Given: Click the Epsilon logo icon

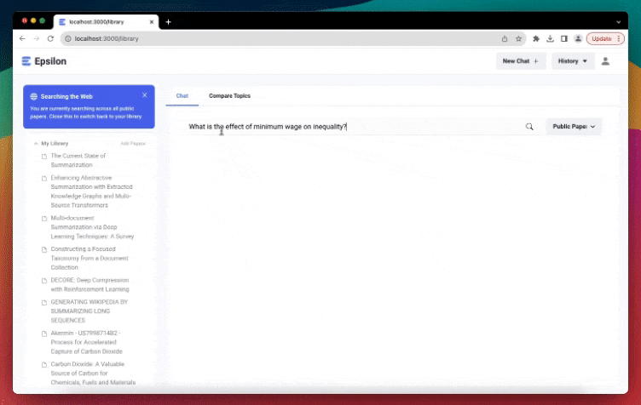Looking at the screenshot, I should (x=26, y=61).
